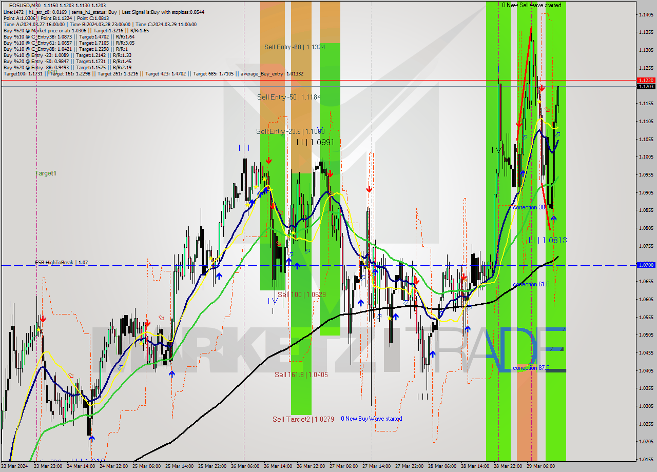Click the '28 Mar 14:00' time axis label
This screenshot has height=472, width=657.
(476, 466)
